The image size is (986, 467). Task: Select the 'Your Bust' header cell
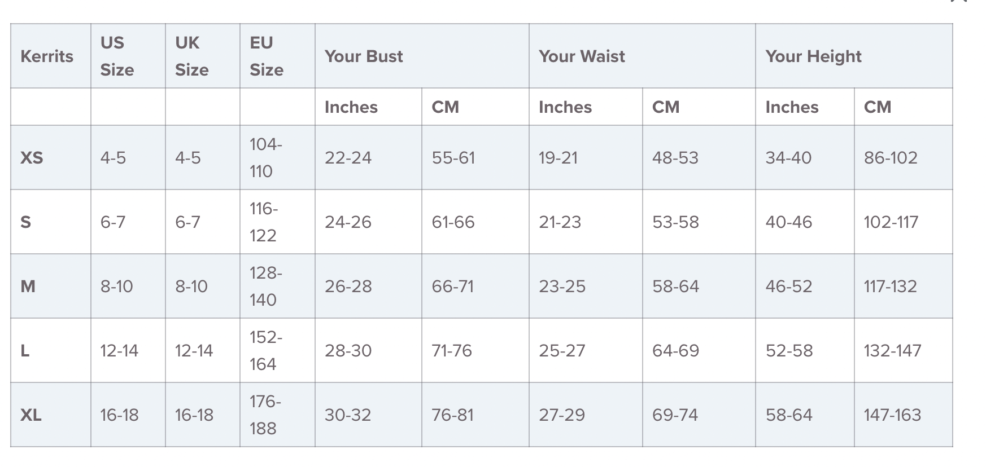pos(364,56)
